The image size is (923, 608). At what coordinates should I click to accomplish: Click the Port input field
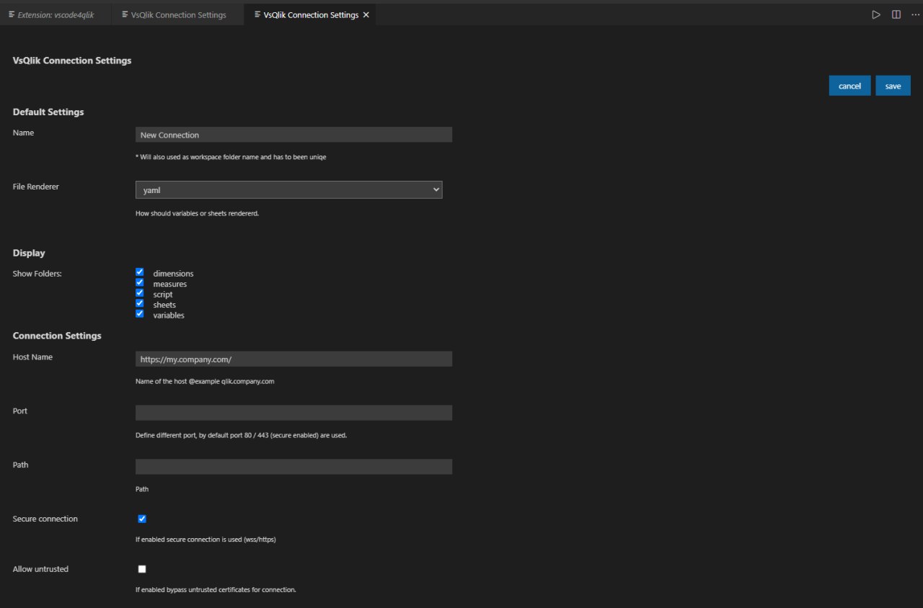tap(293, 413)
